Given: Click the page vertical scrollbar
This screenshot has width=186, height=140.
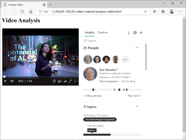Looking at the screenshot, I should click(184, 76).
